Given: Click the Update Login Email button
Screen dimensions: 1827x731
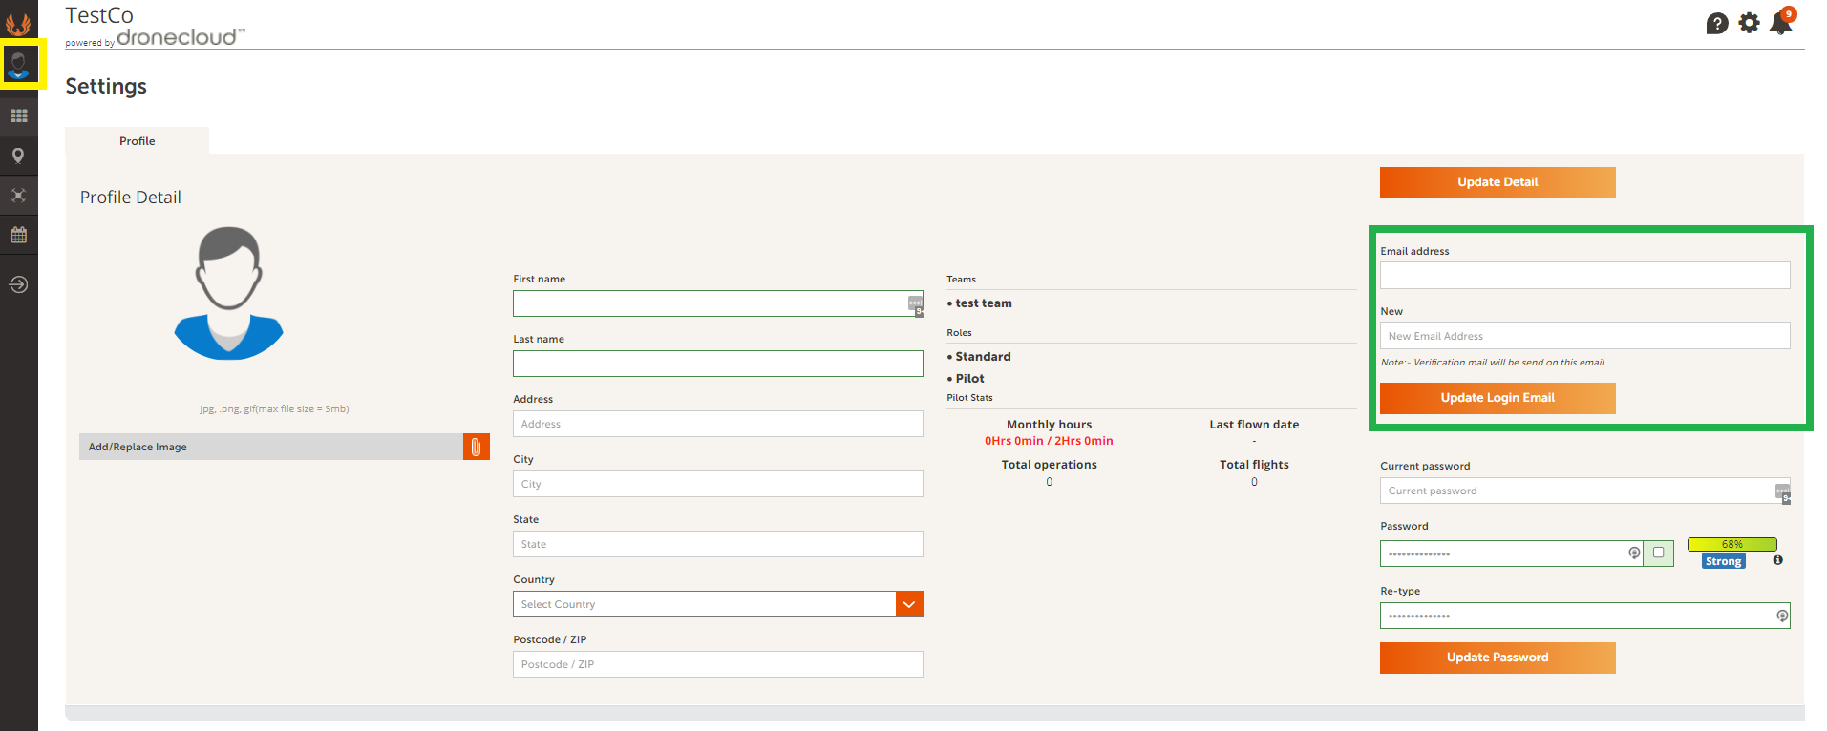Looking at the screenshot, I should pyautogui.click(x=1498, y=398).
